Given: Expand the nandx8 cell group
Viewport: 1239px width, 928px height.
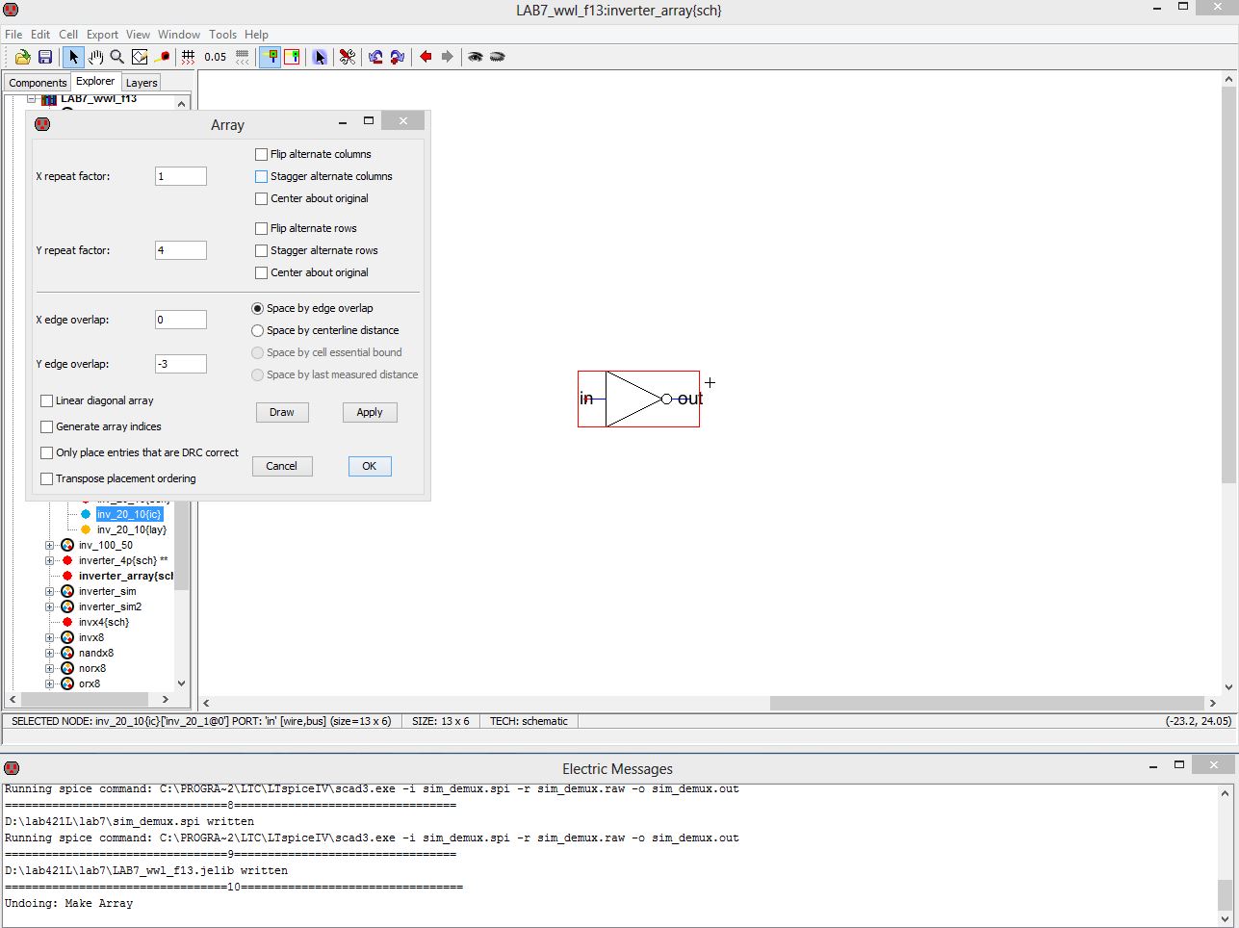Looking at the screenshot, I should [50, 653].
